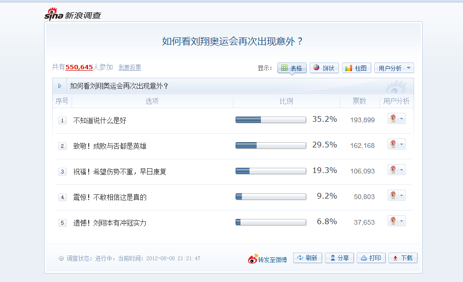Switch display to 柱图 bar chart view
This screenshot has width=463, height=282.
point(356,68)
